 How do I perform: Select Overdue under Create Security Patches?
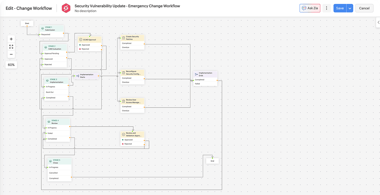pyautogui.click(x=132, y=47)
